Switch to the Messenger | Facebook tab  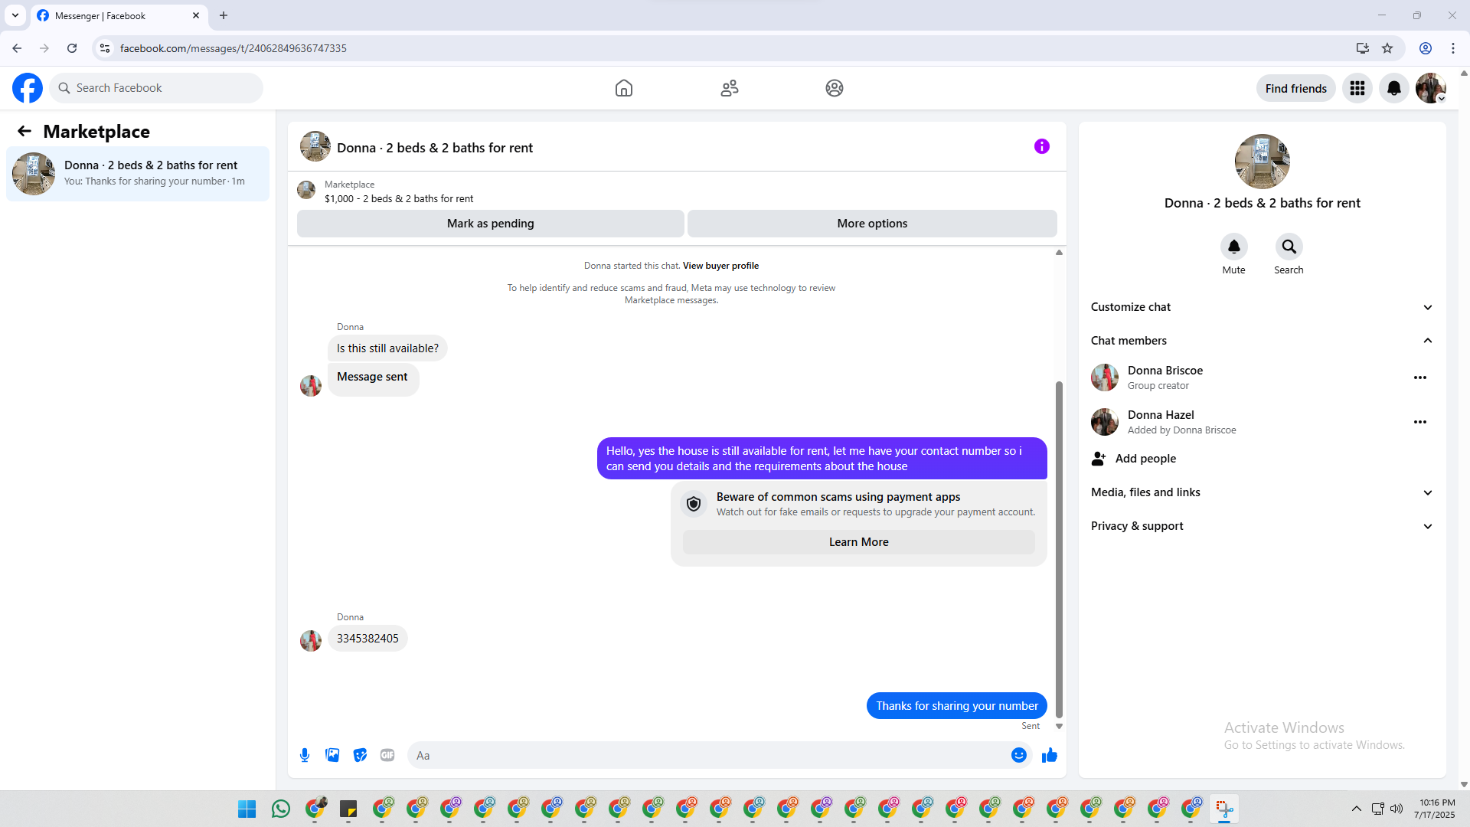(119, 16)
